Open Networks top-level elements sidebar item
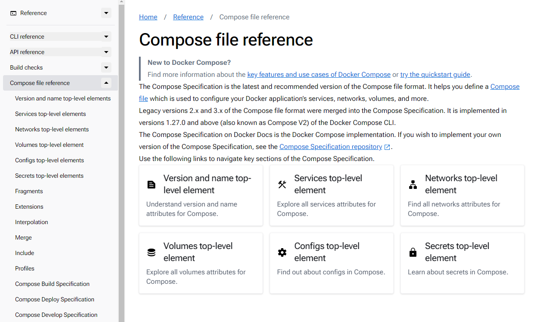 [52, 129]
